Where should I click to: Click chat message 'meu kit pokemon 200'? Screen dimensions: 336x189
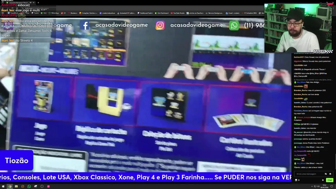click(x=317, y=90)
